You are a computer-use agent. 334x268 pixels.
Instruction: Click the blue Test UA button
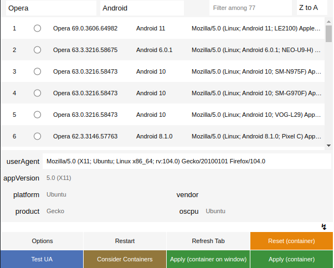click(42, 259)
